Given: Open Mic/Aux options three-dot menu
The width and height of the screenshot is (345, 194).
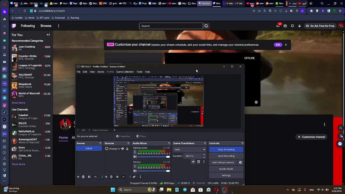Looking at the screenshot, I should pyautogui.click(x=135, y=166).
